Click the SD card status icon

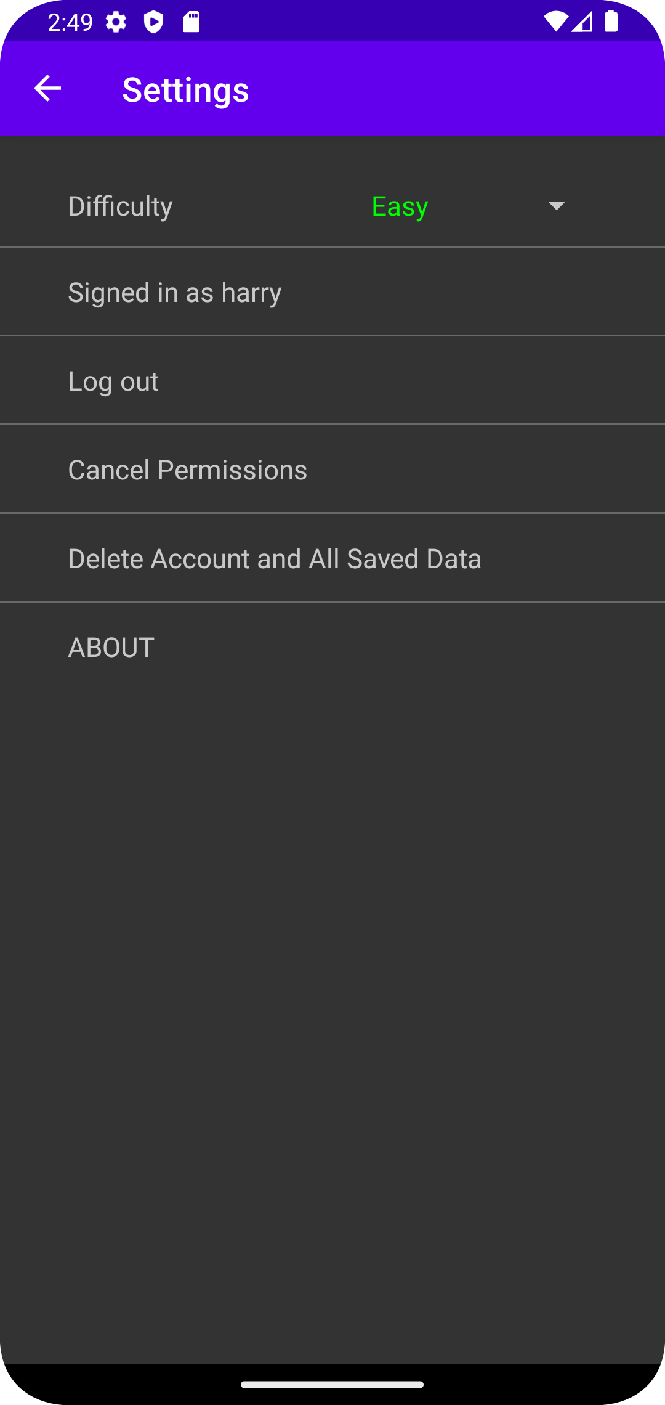tap(191, 22)
